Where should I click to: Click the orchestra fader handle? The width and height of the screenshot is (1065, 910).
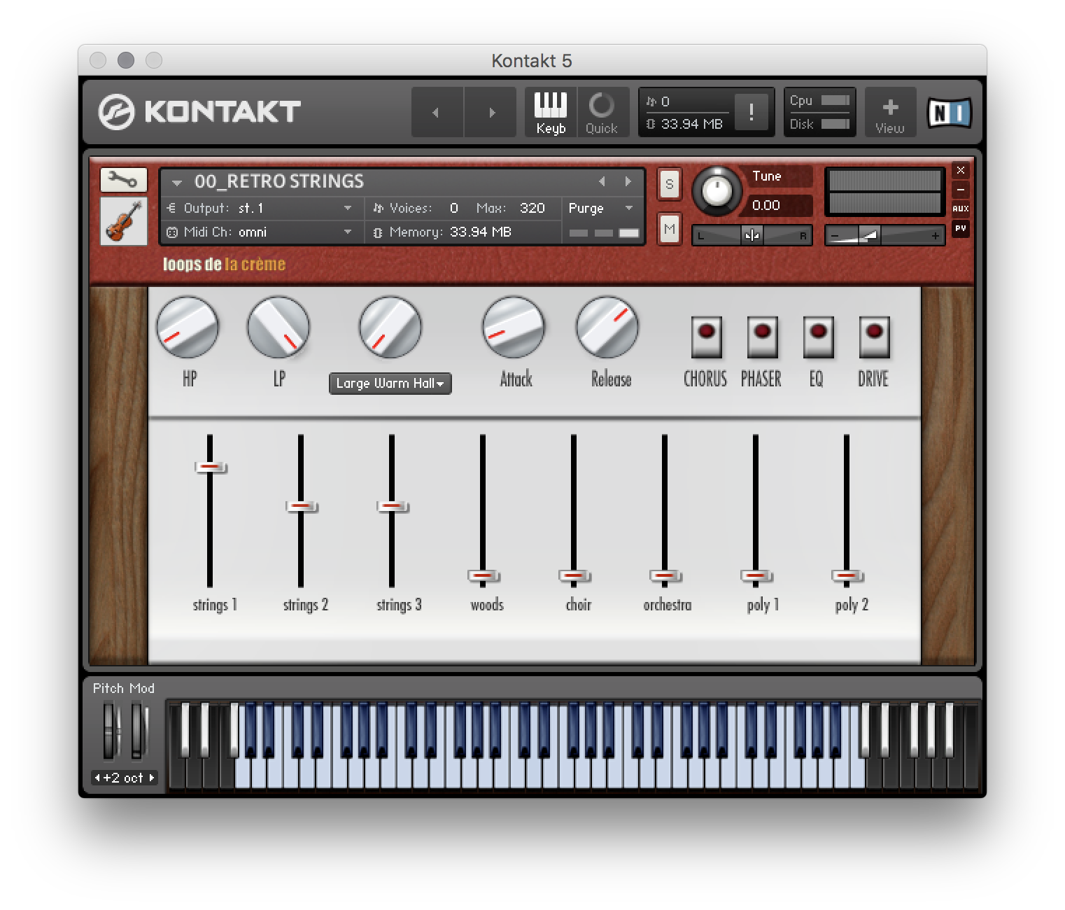tap(665, 576)
